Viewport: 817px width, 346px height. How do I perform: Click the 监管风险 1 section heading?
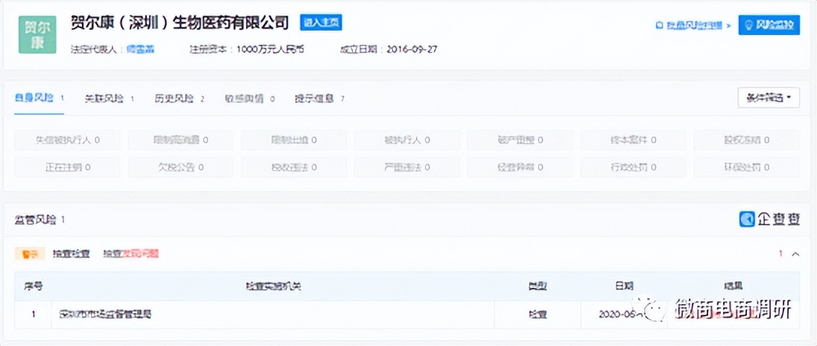pyautogui.click(x=40, y=220)
